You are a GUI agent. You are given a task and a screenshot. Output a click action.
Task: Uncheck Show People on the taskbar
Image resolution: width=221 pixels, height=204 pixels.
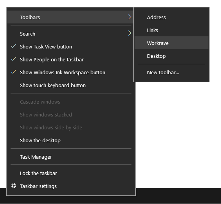pyautogui.click(x=71, y=59)
